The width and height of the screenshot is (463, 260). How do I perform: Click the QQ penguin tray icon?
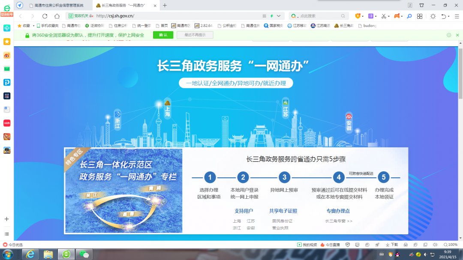tap(398, 254)
